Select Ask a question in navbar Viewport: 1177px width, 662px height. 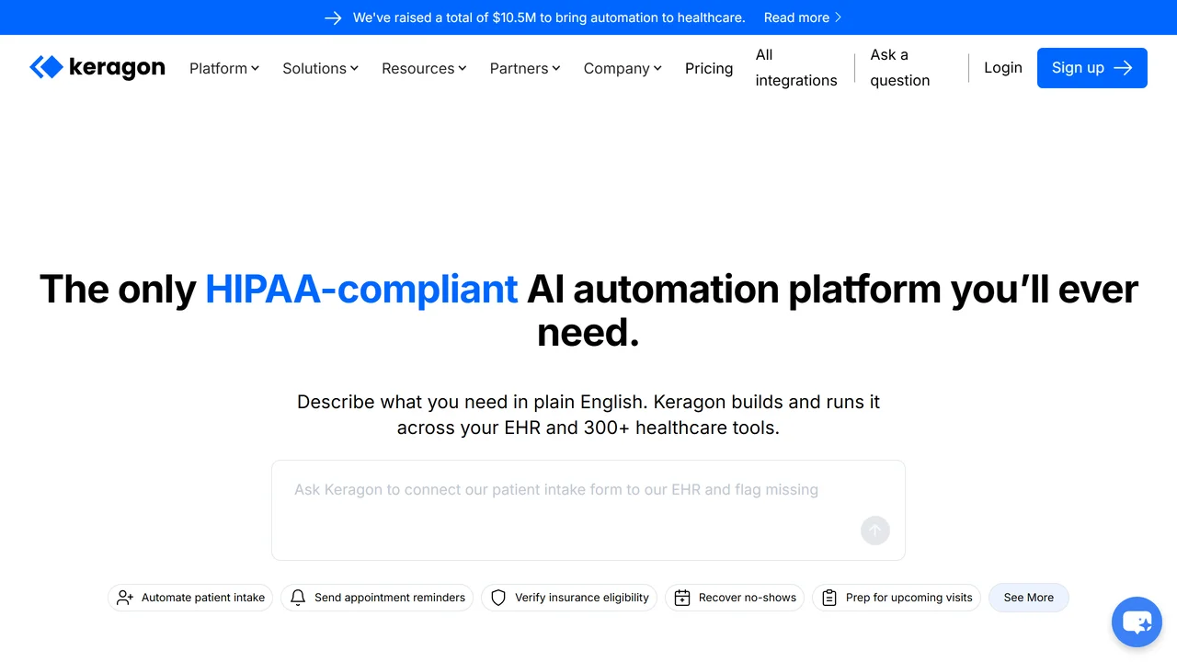[900, 68]
